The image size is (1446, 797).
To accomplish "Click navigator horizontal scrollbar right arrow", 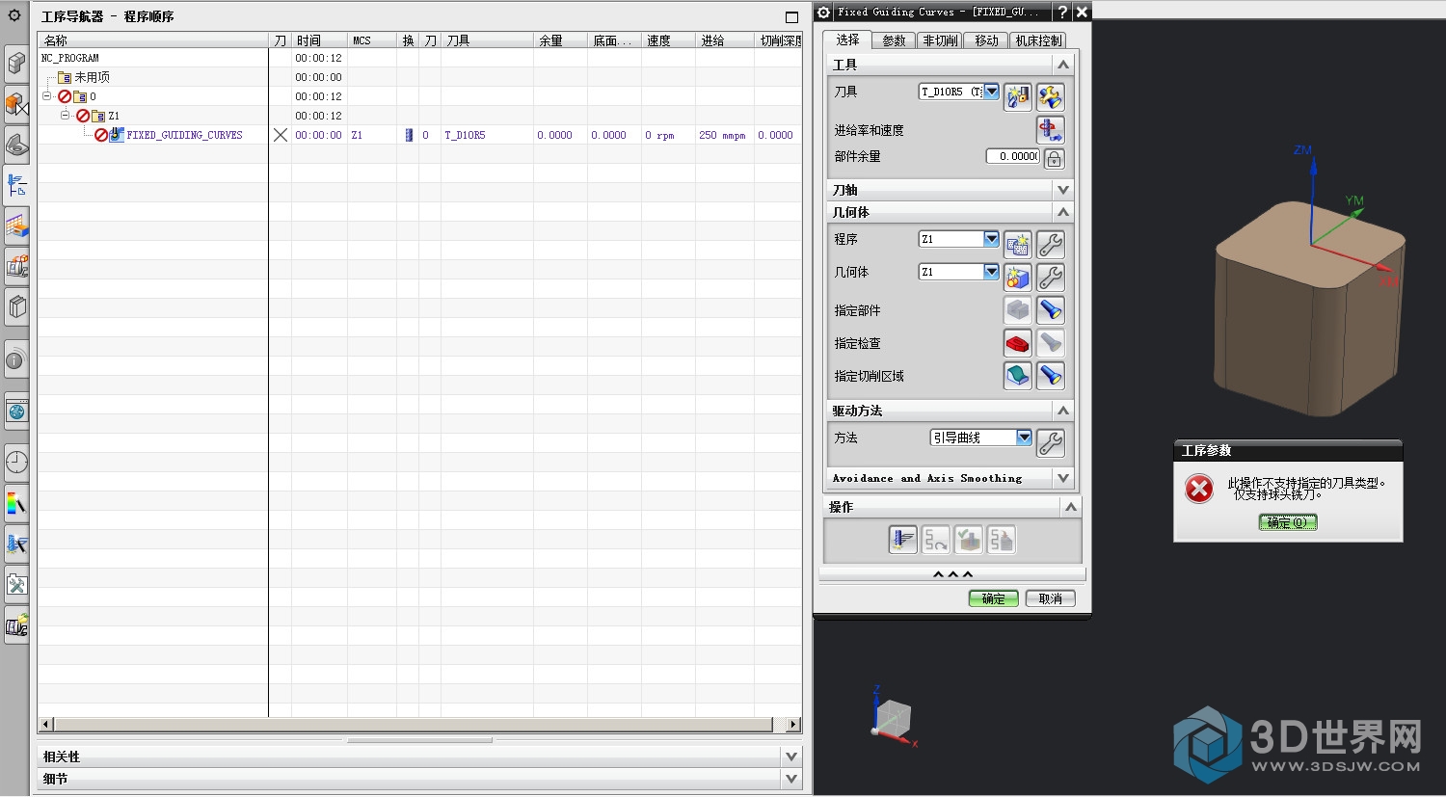I will [793, 724].
